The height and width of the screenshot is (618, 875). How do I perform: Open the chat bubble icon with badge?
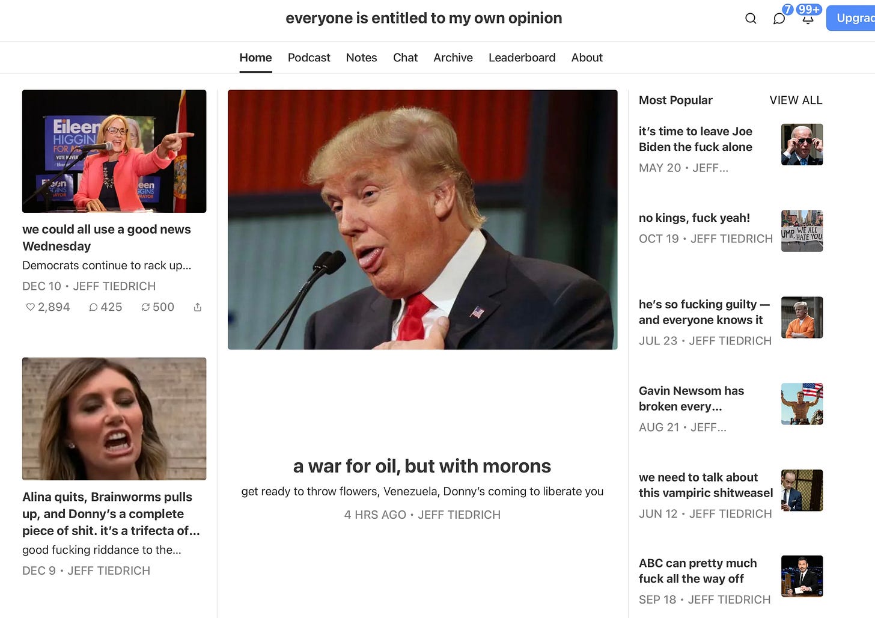point(779,19)
